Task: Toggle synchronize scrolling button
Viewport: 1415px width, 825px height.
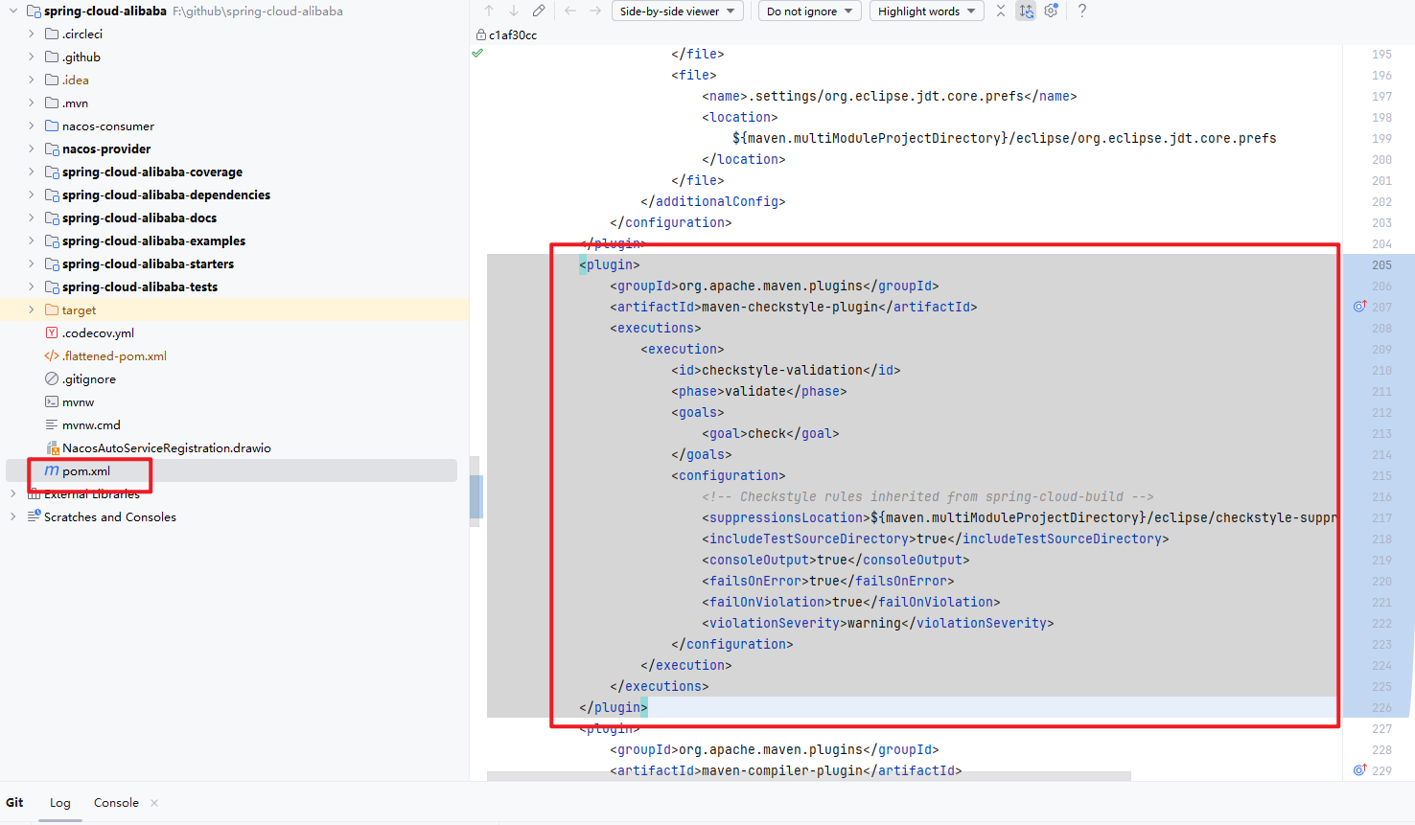Action: coord(1026,11)
